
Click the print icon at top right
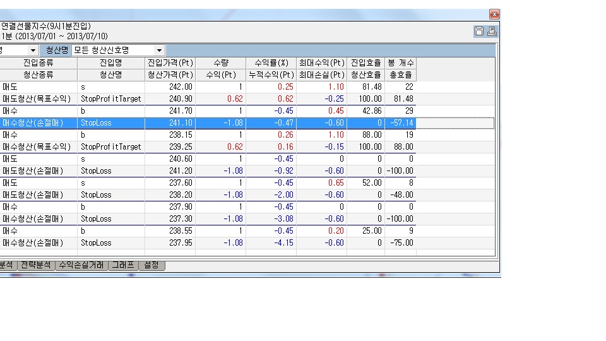tap(492, 32)
